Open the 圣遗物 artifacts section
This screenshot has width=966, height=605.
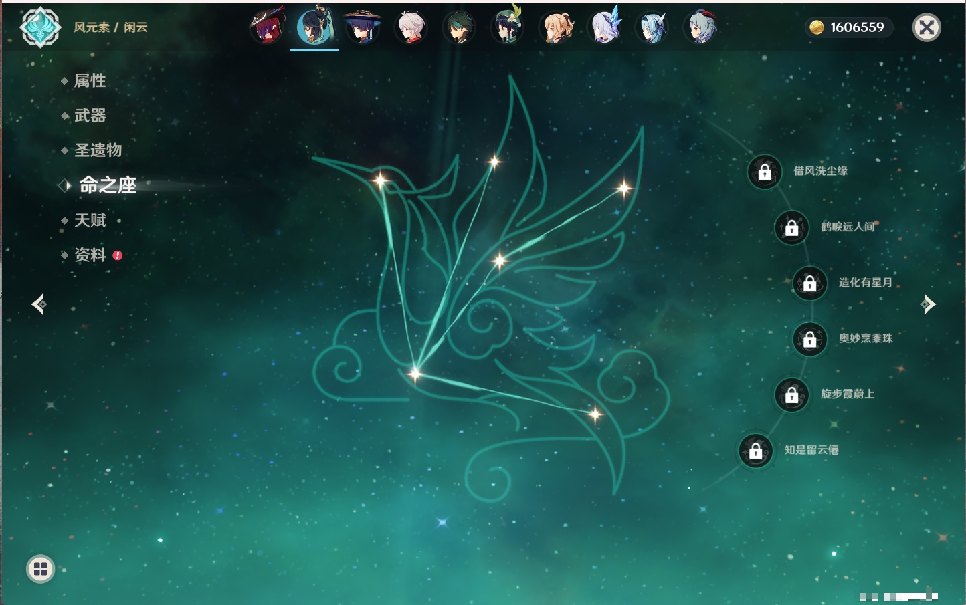[98, 150]
